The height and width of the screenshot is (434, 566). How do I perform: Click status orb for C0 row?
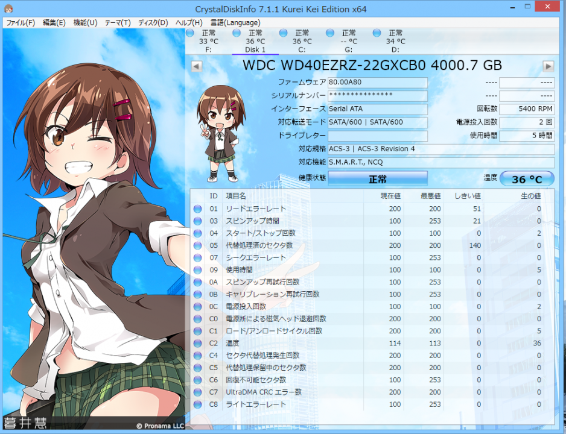pyautogui.click(x=197, y=319)
